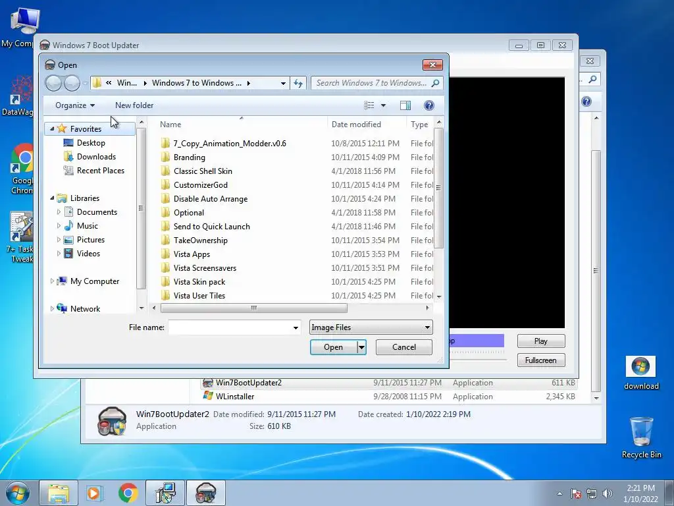Select My Computer in navigation pane
The image size is (674, 506).
(x=95, y=281)
